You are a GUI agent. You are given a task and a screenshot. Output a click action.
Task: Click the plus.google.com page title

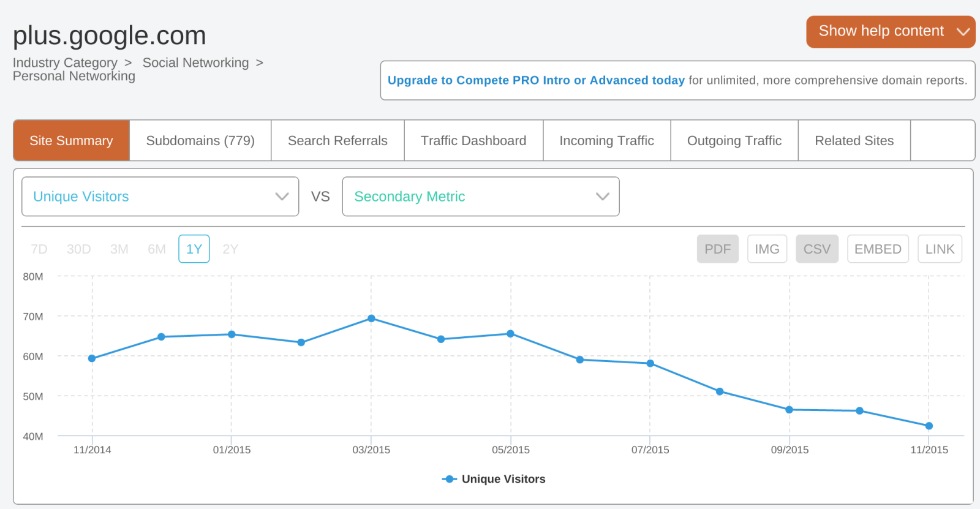point(110,36)
